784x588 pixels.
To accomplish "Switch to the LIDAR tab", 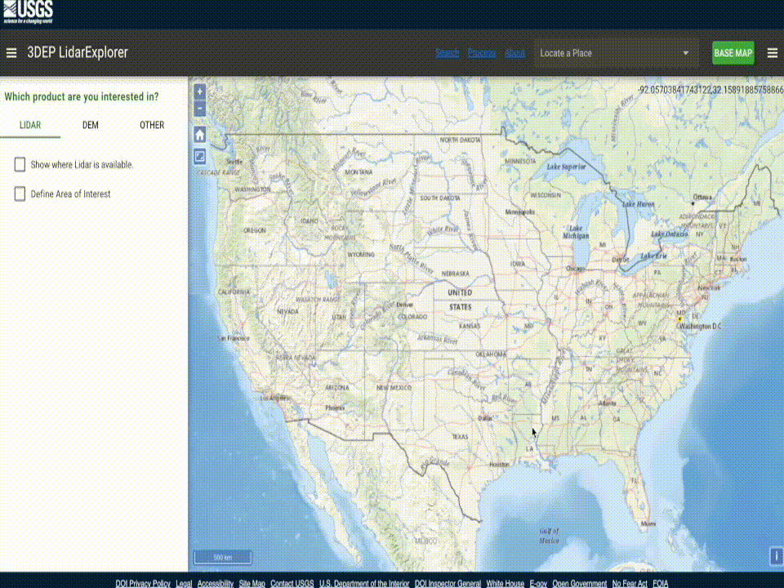I will click(x=30, y=125).
